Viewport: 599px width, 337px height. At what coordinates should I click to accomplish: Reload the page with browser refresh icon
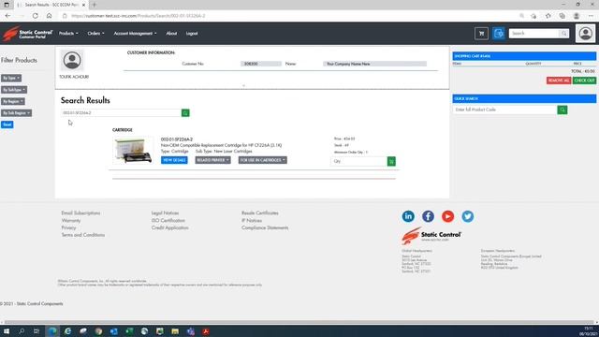click(36, 16)
